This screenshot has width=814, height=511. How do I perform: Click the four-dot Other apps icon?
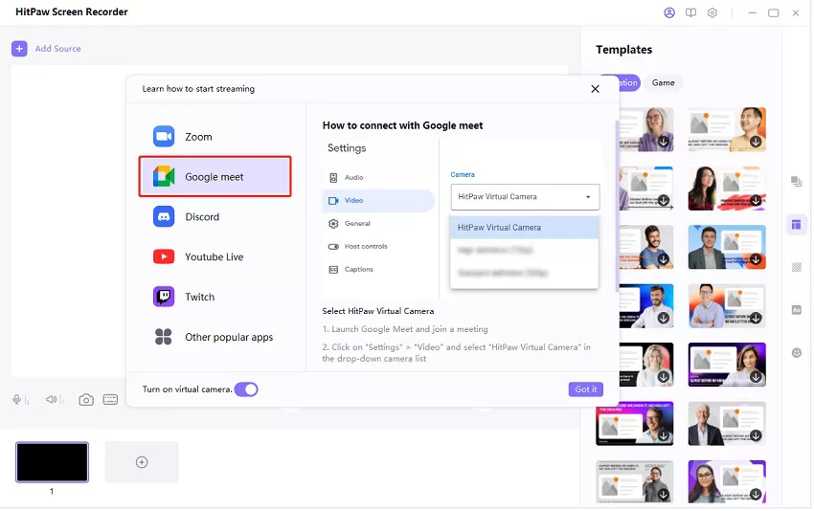(x=164, y=337)
